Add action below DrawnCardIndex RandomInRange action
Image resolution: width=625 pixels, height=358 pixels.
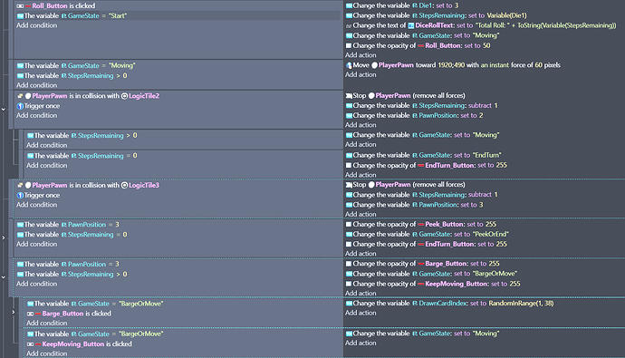point(361,313)
